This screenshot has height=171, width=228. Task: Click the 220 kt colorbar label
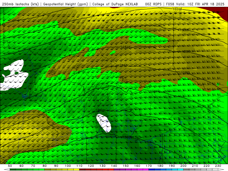click(206, 166)
